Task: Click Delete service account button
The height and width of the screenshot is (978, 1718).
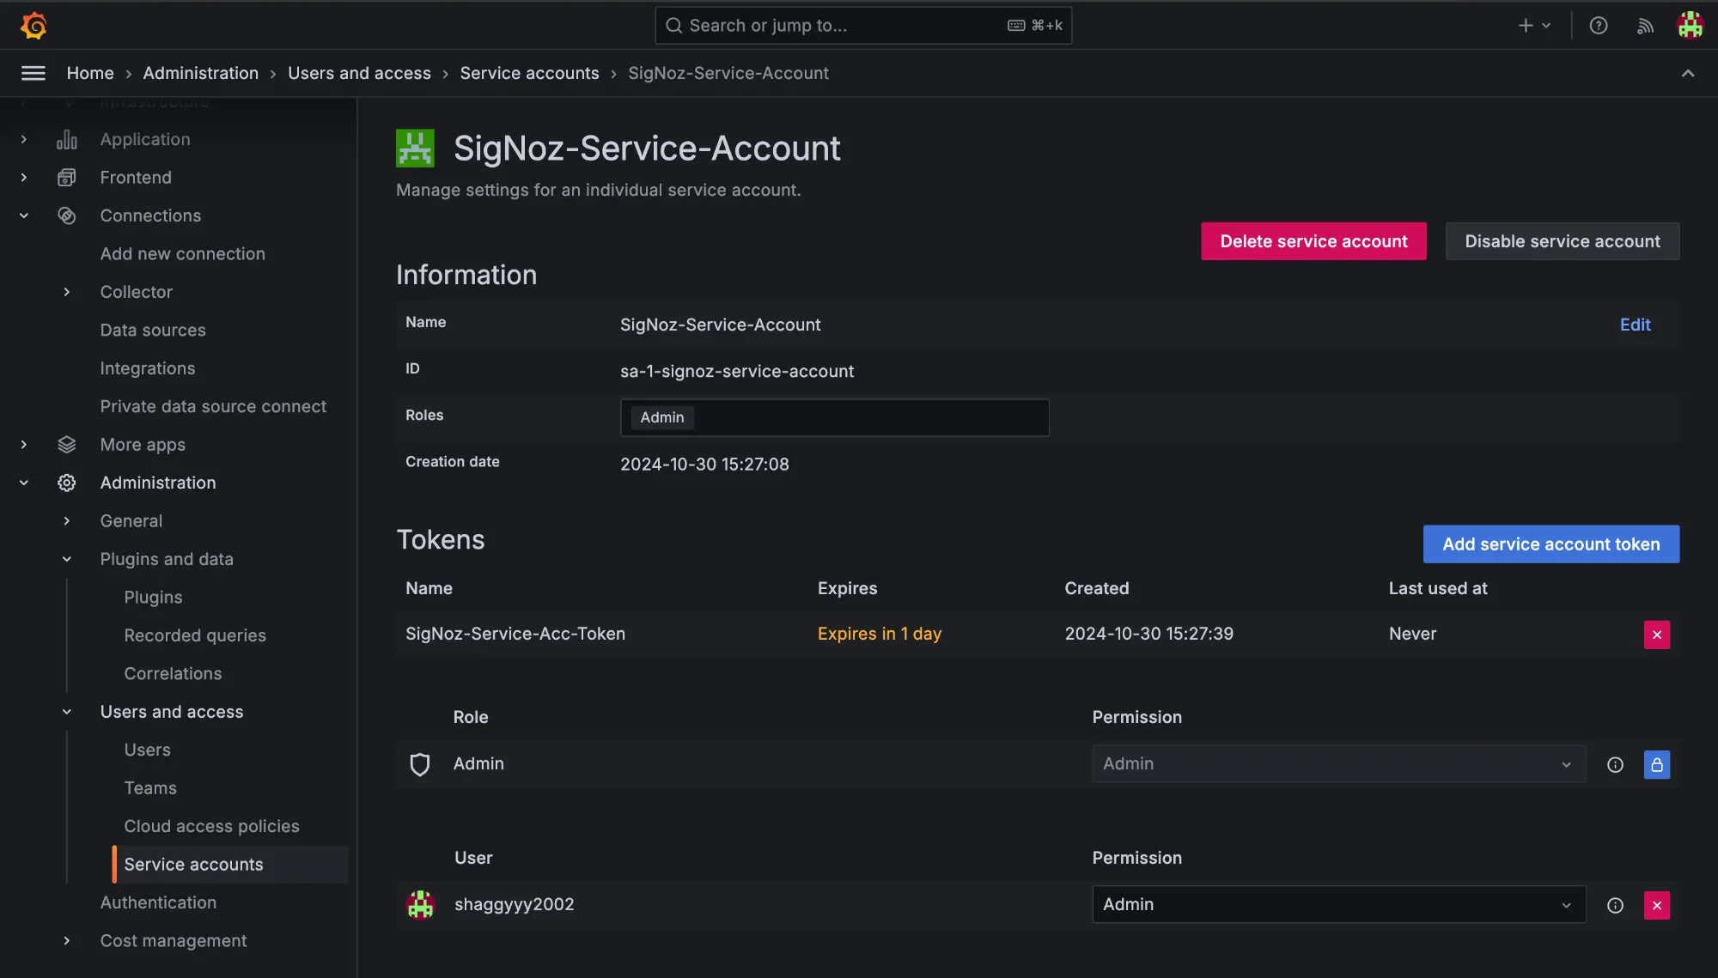Action: tap(1313, 241)
